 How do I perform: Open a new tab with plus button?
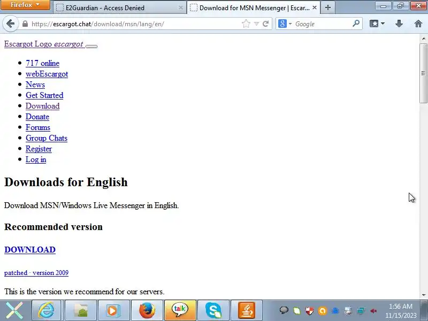(328, 7)
